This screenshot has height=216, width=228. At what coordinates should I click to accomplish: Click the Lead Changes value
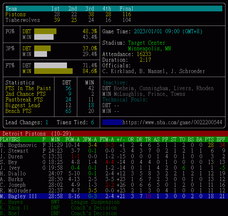[47, 122]
